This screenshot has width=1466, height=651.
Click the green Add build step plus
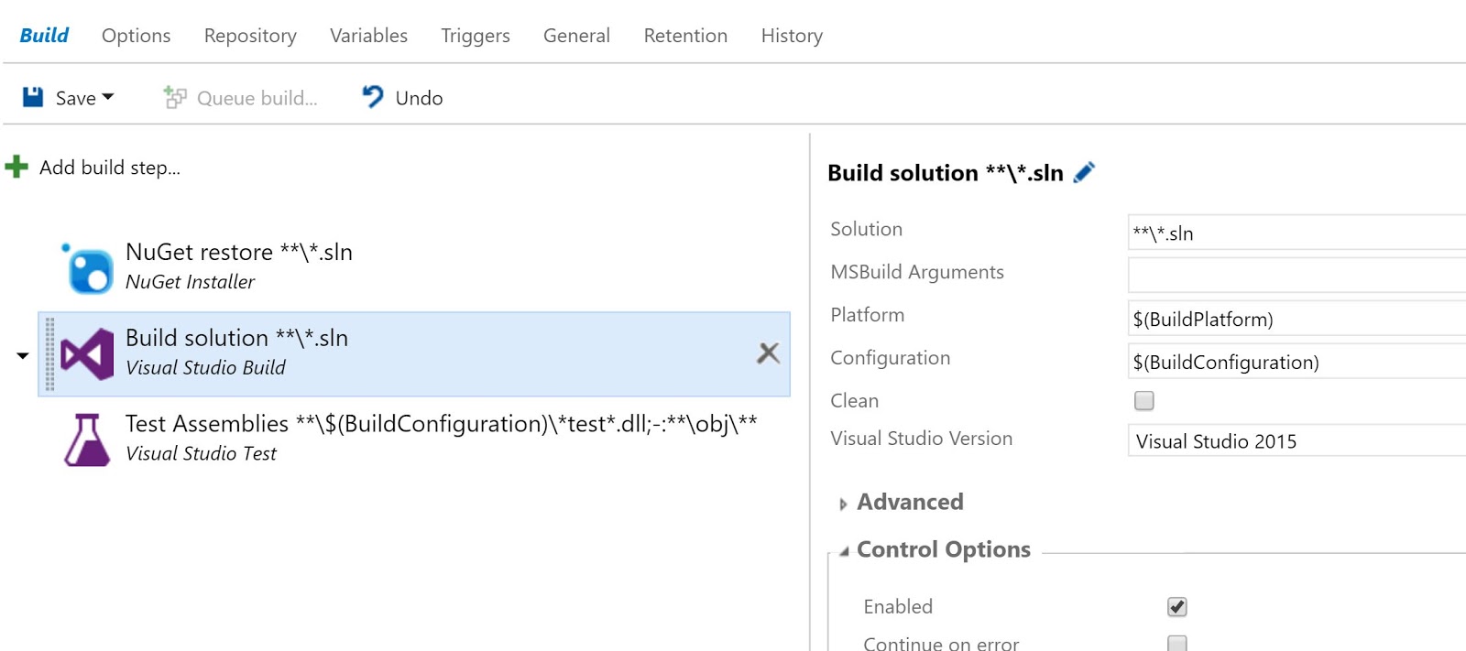[x=16, y=167]
